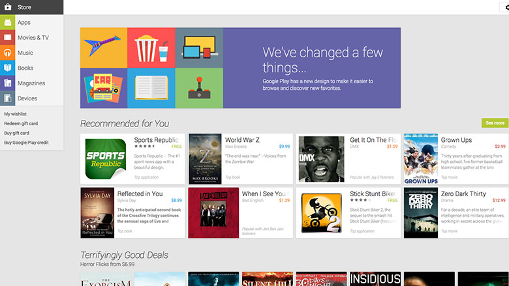Click Zero Dark Thirty $12.99 price
Viewport: 509px width, 286px height.
coord(499,200)
